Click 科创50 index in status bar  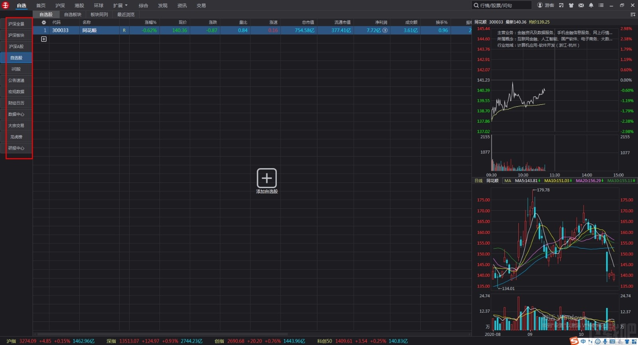[324, 341]
